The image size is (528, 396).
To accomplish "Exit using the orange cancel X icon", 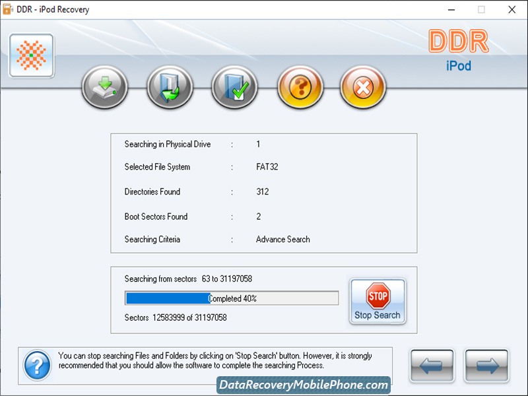I will point(362,86).
